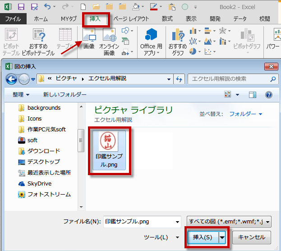This screenshot has width=281, height=251.
Task: Click the Save icon in quick access toolbar
Action: coord(21,7)
